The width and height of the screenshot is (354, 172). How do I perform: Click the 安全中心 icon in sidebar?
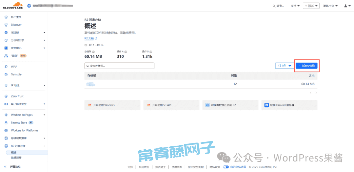click(x=6, y=48)
